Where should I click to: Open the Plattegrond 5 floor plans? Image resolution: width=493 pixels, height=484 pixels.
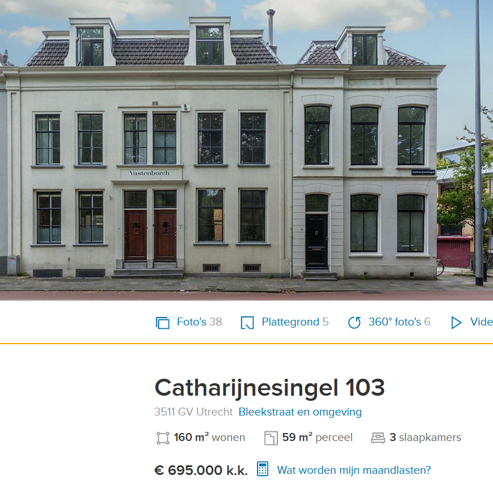[295, 322]
